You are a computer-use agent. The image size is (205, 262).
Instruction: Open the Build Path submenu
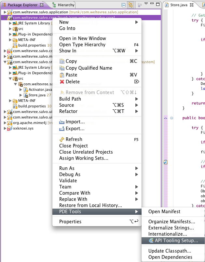97,99
